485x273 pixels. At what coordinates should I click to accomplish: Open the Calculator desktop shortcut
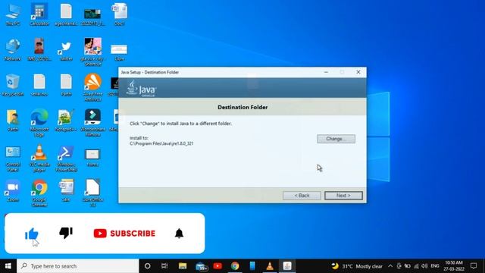tap(39, 14)
